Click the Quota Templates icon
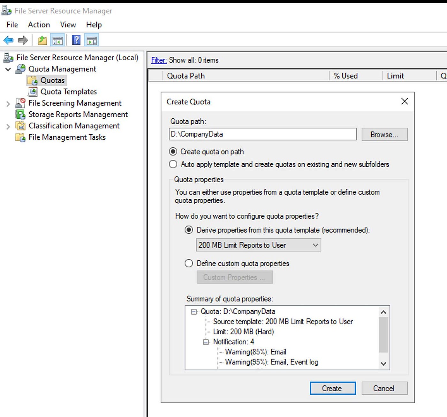 click(32, 92)
